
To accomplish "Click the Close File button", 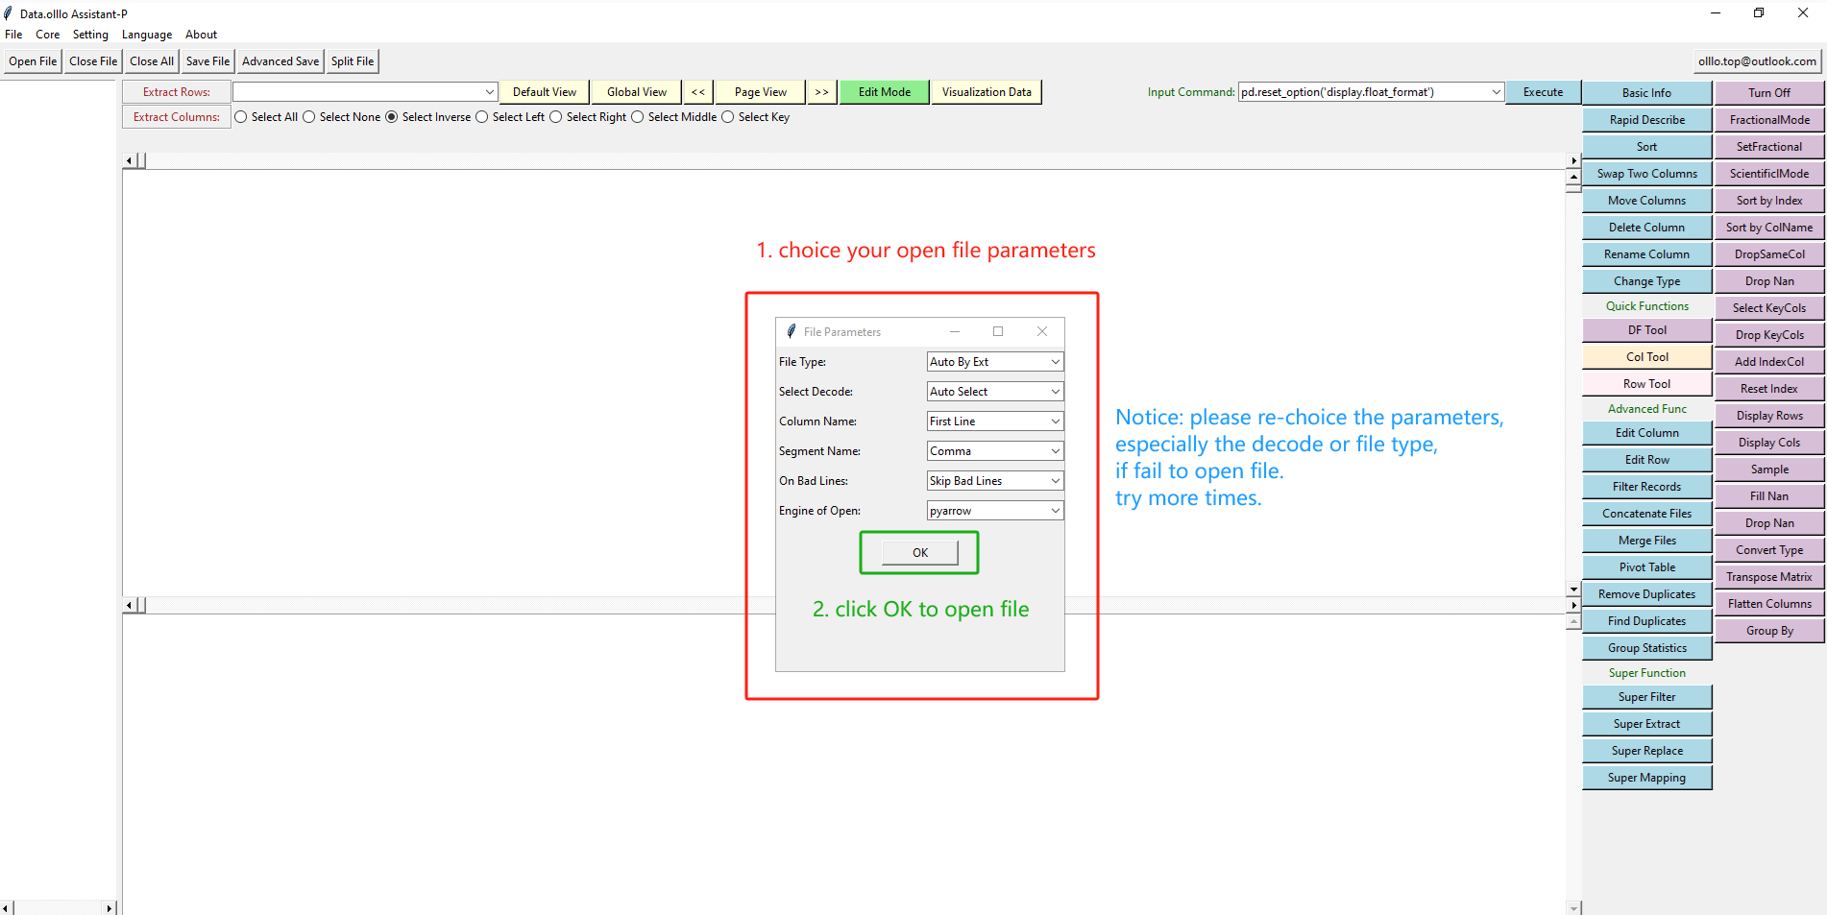I will (93, 61).
